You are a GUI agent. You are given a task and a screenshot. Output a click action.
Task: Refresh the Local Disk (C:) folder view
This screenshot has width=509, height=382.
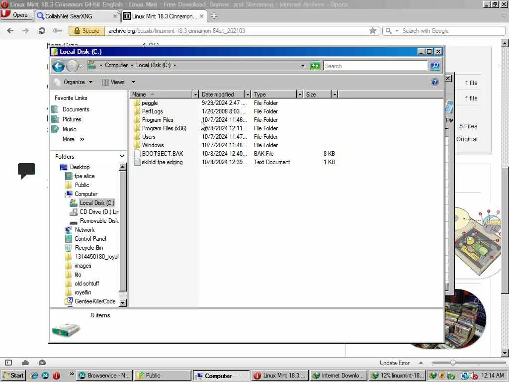point(315,66)
